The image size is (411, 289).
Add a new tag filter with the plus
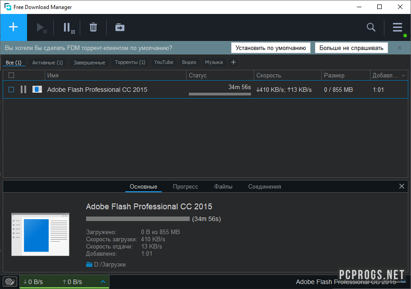click(233, 62)
